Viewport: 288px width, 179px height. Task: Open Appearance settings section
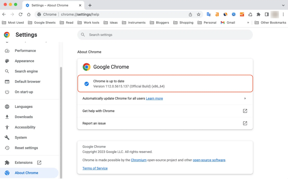(x=24, y=61)
